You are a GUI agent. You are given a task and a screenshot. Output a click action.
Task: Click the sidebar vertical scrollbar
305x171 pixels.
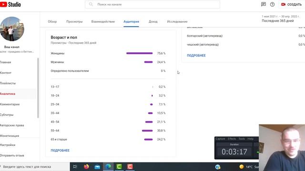[38, 87]
